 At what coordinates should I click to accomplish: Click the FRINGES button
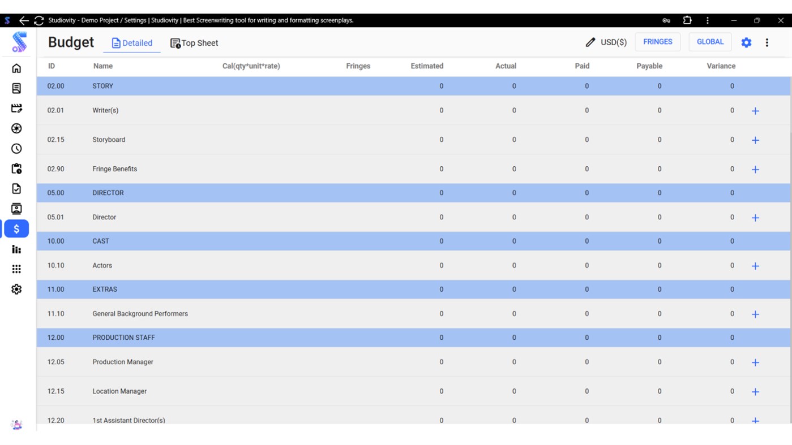click(x=657, y=41)
